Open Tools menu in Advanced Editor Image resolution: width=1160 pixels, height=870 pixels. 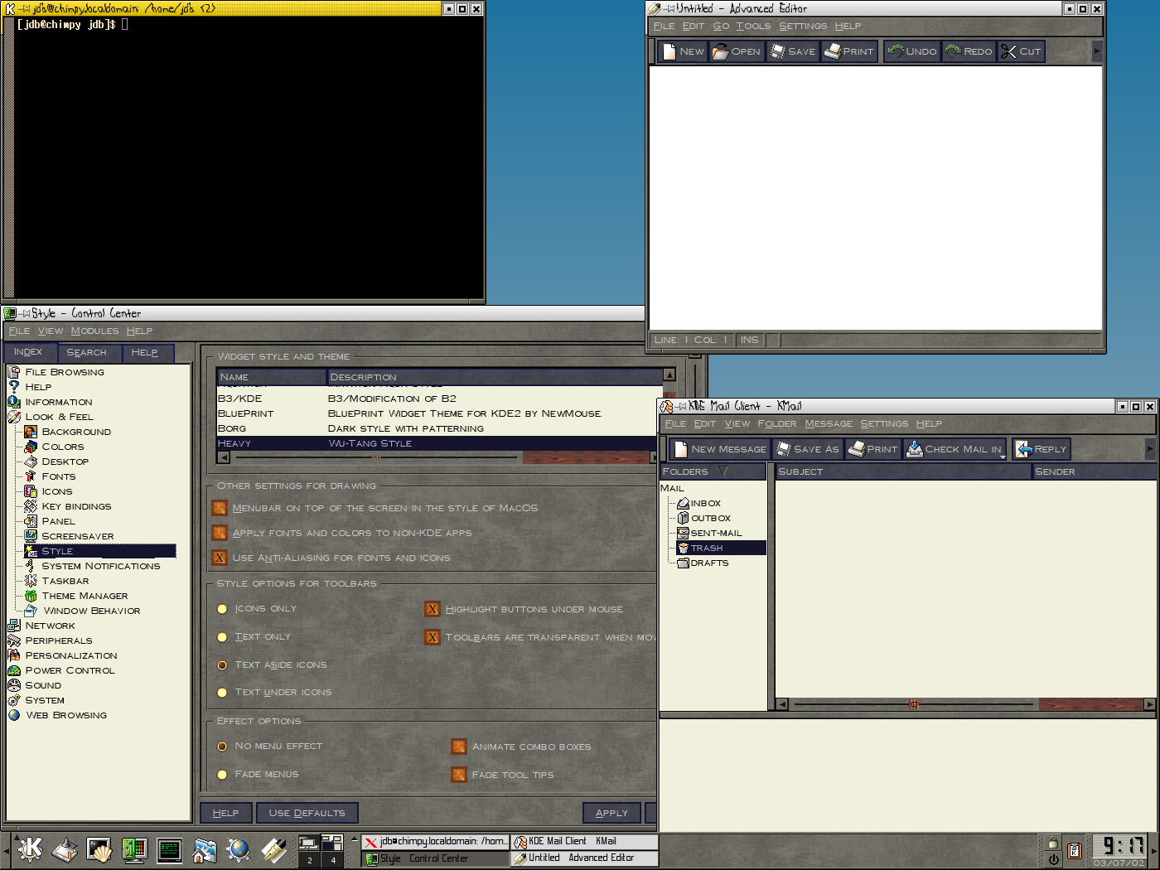coord(753,26)
